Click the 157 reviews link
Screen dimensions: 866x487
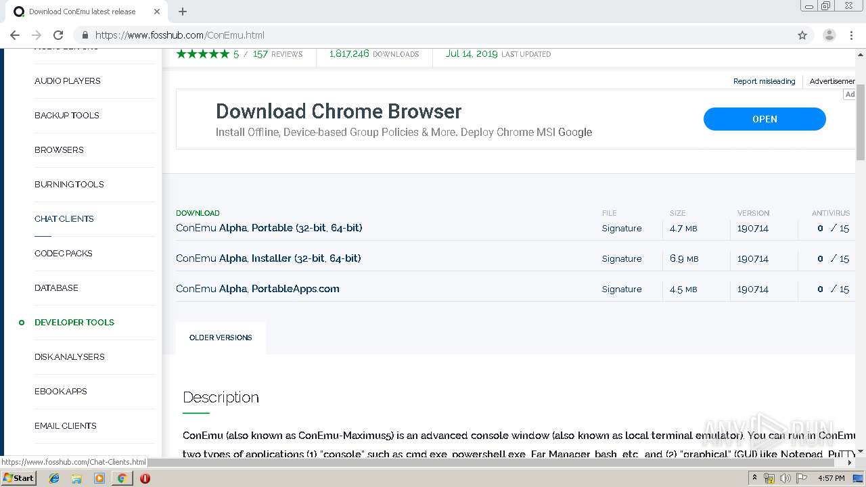[277, 54]
